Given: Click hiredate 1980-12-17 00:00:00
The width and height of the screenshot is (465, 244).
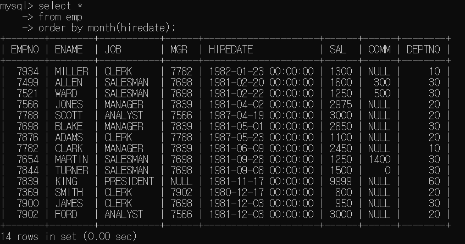Looking at the screenshot, I should point(261,192).
